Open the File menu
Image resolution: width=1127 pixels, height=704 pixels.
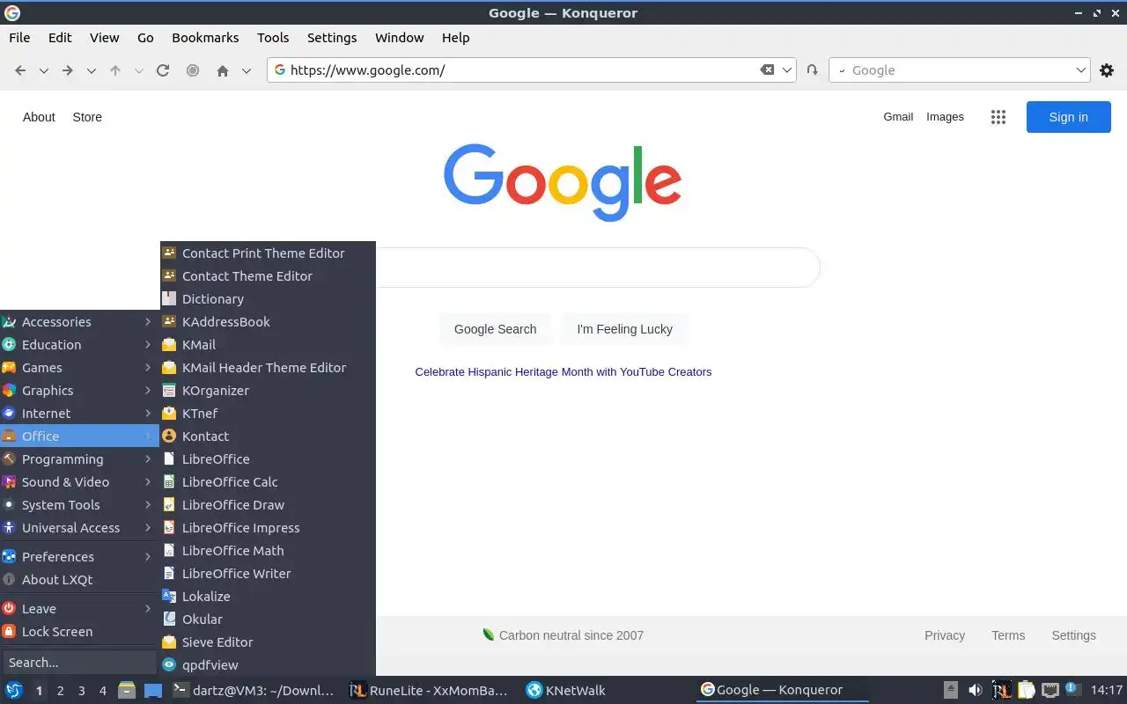tap(19, 38)
